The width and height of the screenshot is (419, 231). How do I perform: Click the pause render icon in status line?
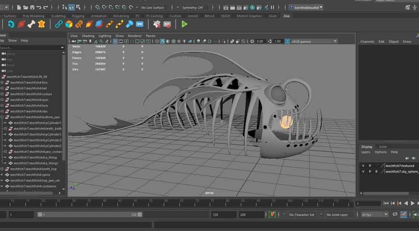[272, 7]
